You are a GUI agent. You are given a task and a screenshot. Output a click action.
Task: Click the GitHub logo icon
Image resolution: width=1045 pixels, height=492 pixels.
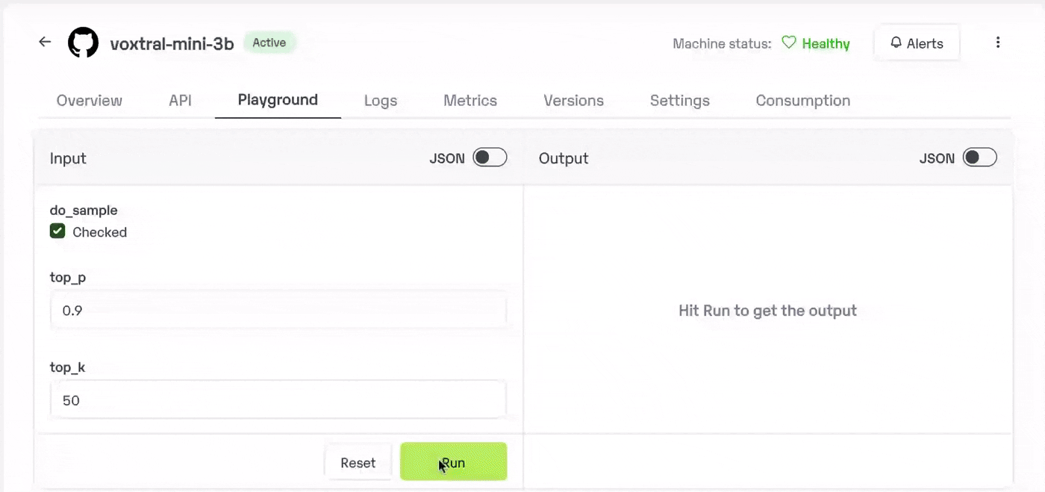(83, 43)
